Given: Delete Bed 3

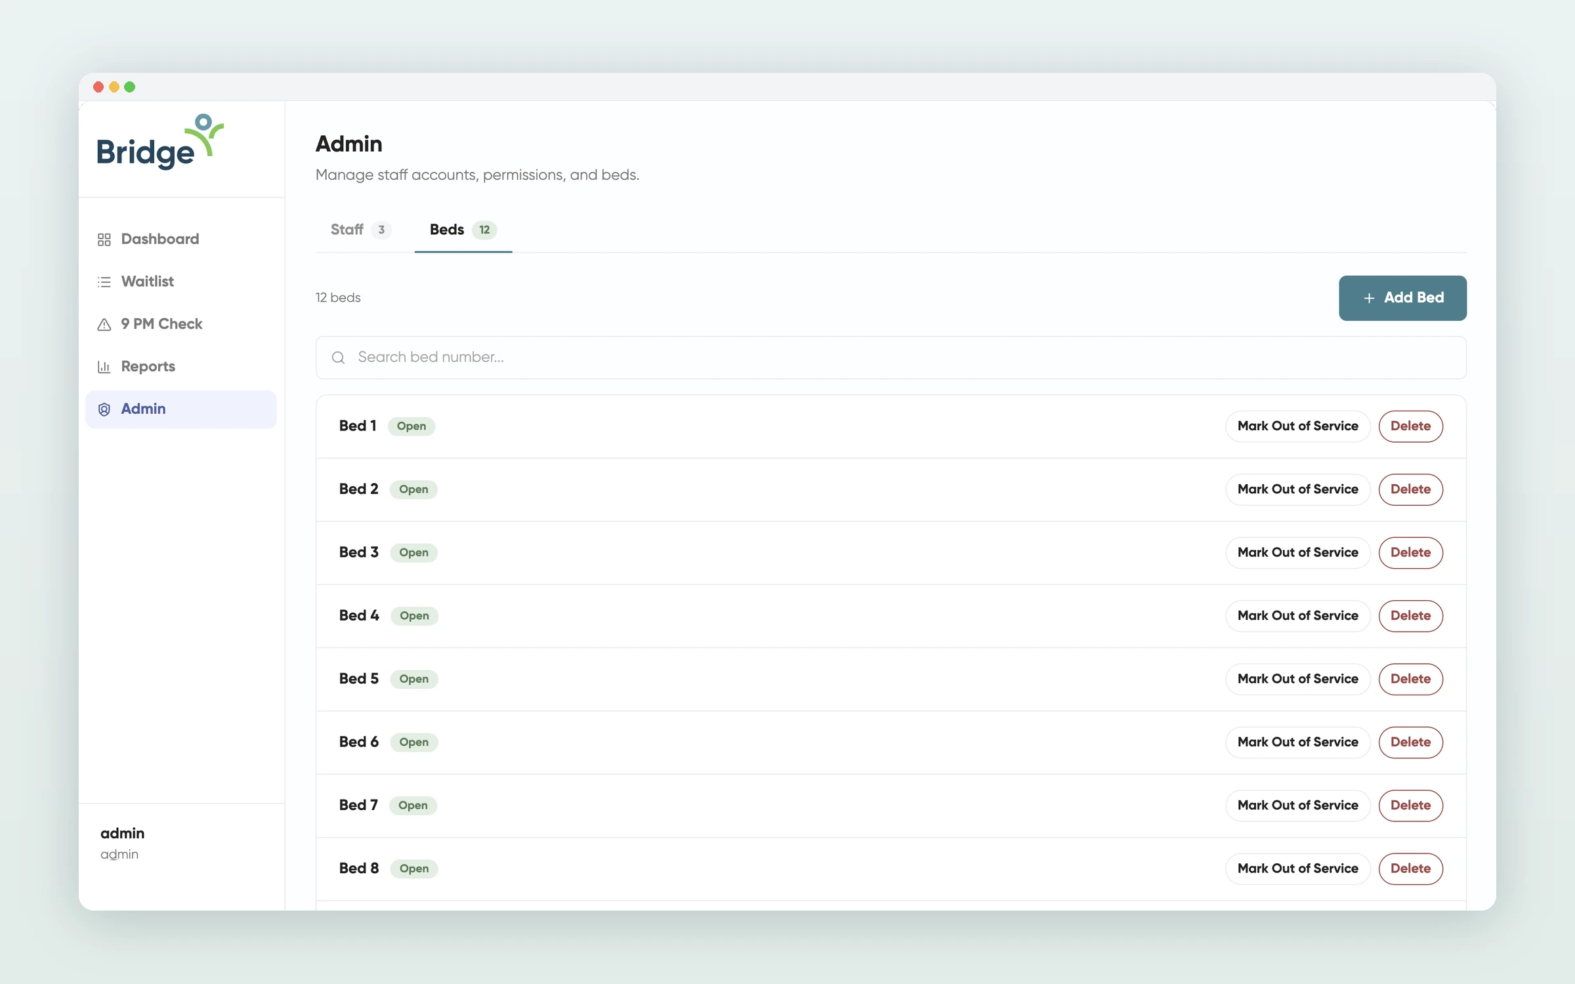Looking at the screenshot, I should [x=1410, y=553].
